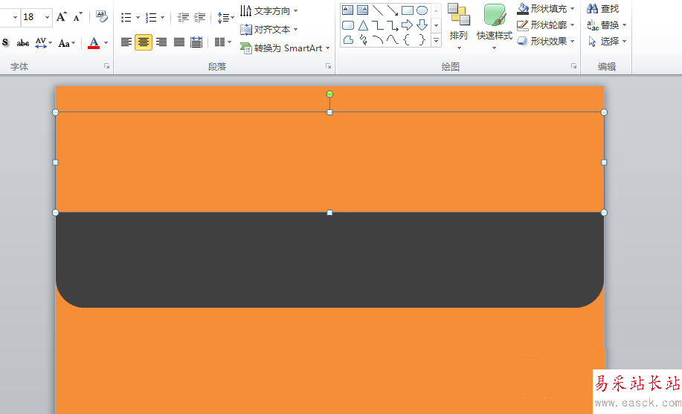Increase the list indent level

coord(199,17)
